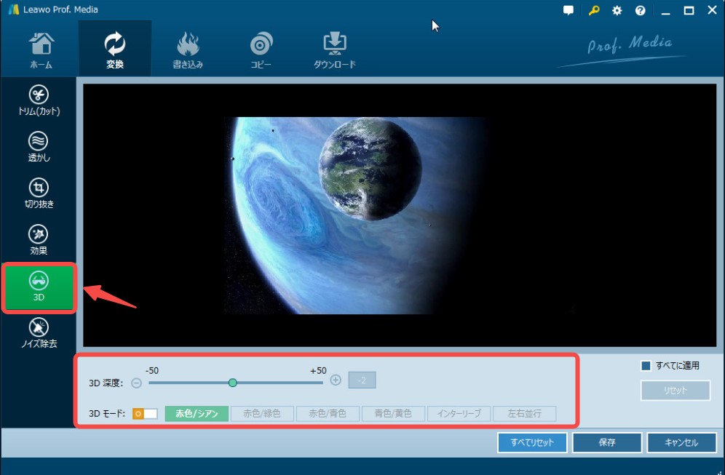Select the 赤色/緑色 3D mode
Image resolution: width=725 pixels, height=475 pixels.
point(262,414)
